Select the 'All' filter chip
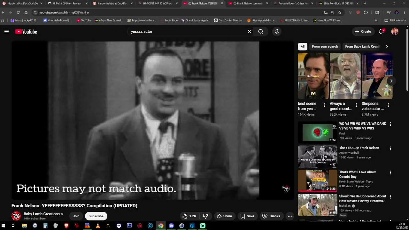The height and width of the screenshot is (230, 409). (x=303, y=47)
